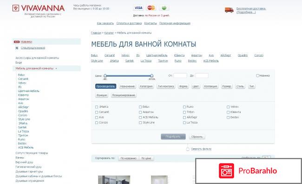Open the 'Как заказать' link
Screen dimensions: 302x184
point(105,23)
